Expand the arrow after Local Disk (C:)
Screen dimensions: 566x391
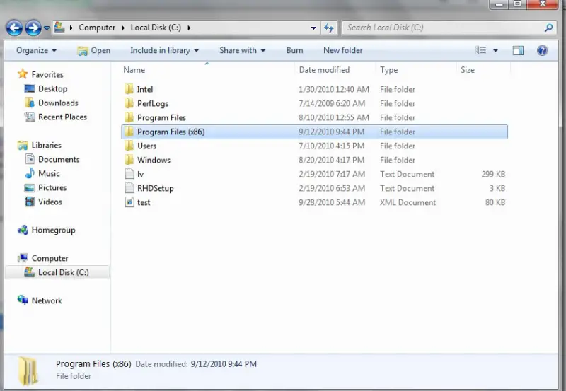pyautogui.click(x=189, y=28)
